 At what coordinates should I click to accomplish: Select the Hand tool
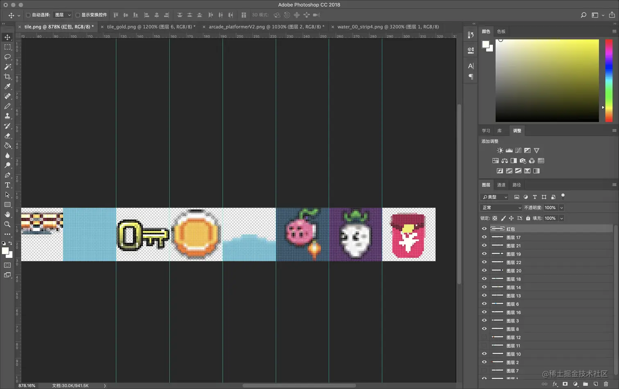7,214
